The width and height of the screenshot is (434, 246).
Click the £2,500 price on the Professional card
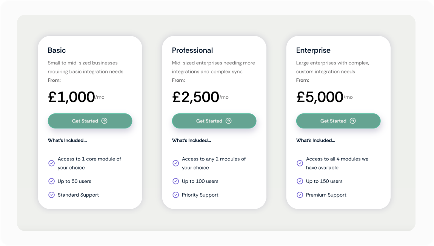[195, 97]
